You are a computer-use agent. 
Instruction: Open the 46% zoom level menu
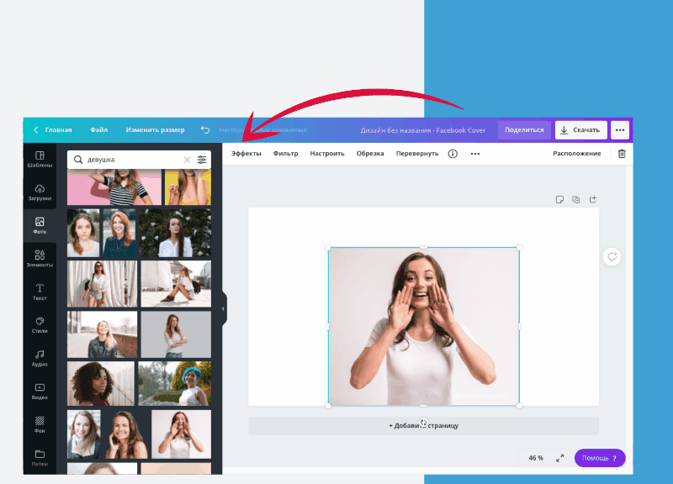[536, 458]
